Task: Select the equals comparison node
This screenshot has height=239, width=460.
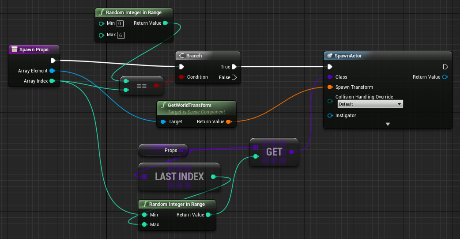Action: 142,86
